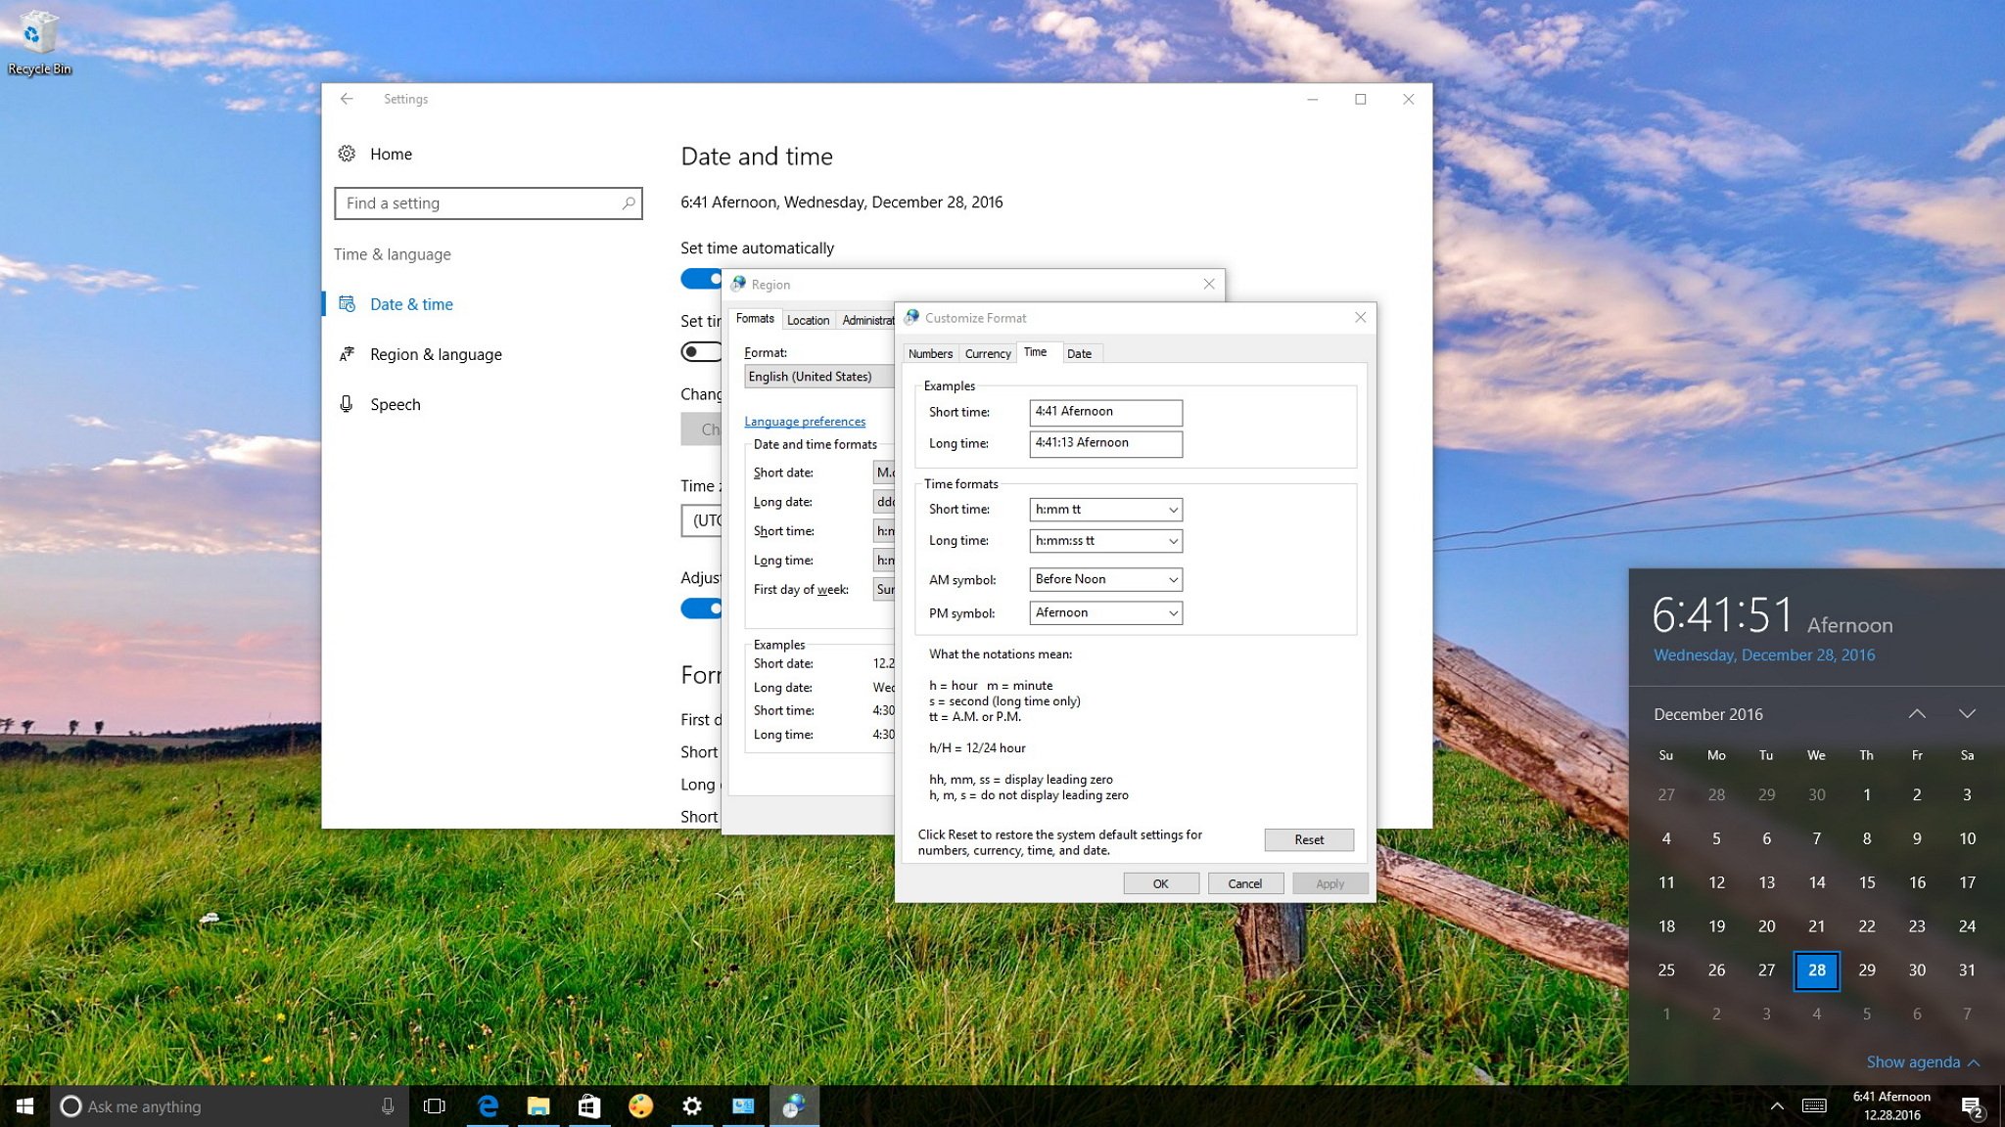Open Speech settings panel
This screenshot has height=1127, width=2005.
tap(396, 403)
